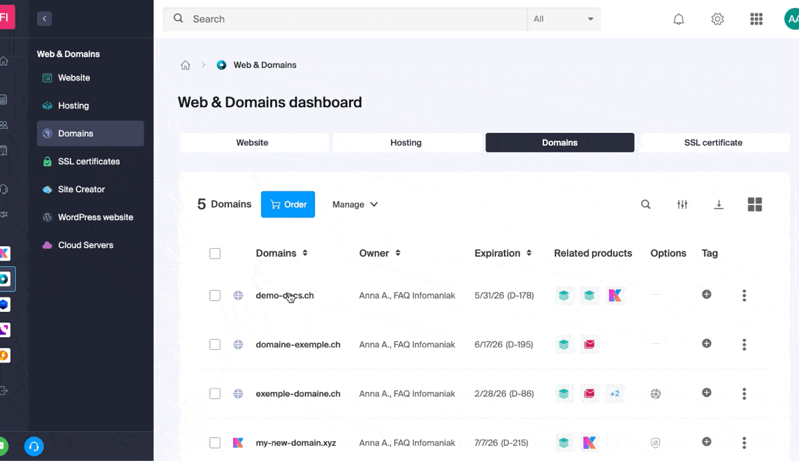Add tag to demo-docs.ch row
Screen dimensions: 799x461
click(706, 294)
